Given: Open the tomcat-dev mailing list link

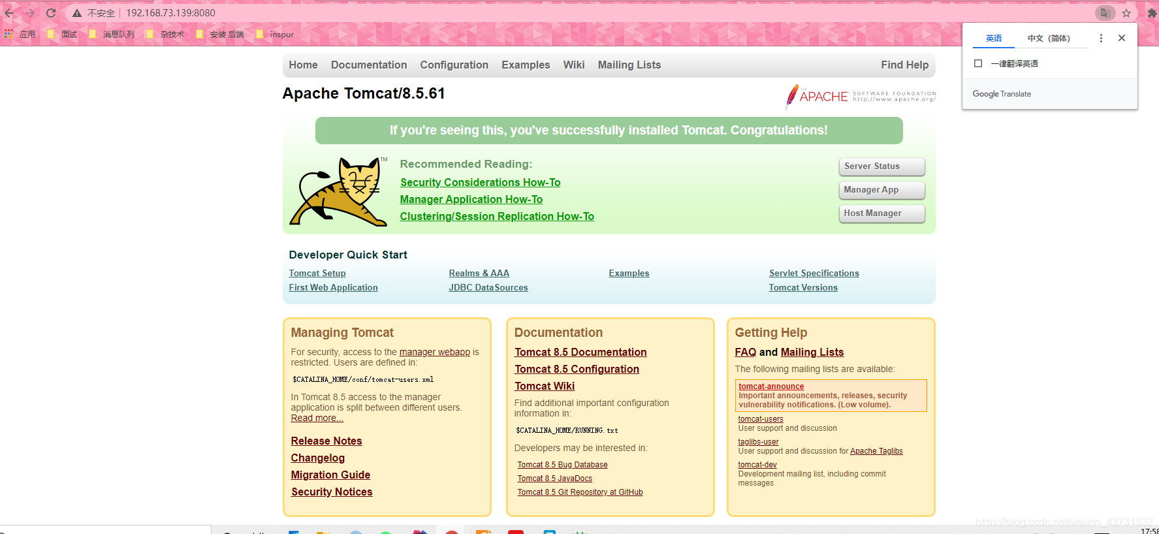Looking at the screenshot, I should click(757, 465).
